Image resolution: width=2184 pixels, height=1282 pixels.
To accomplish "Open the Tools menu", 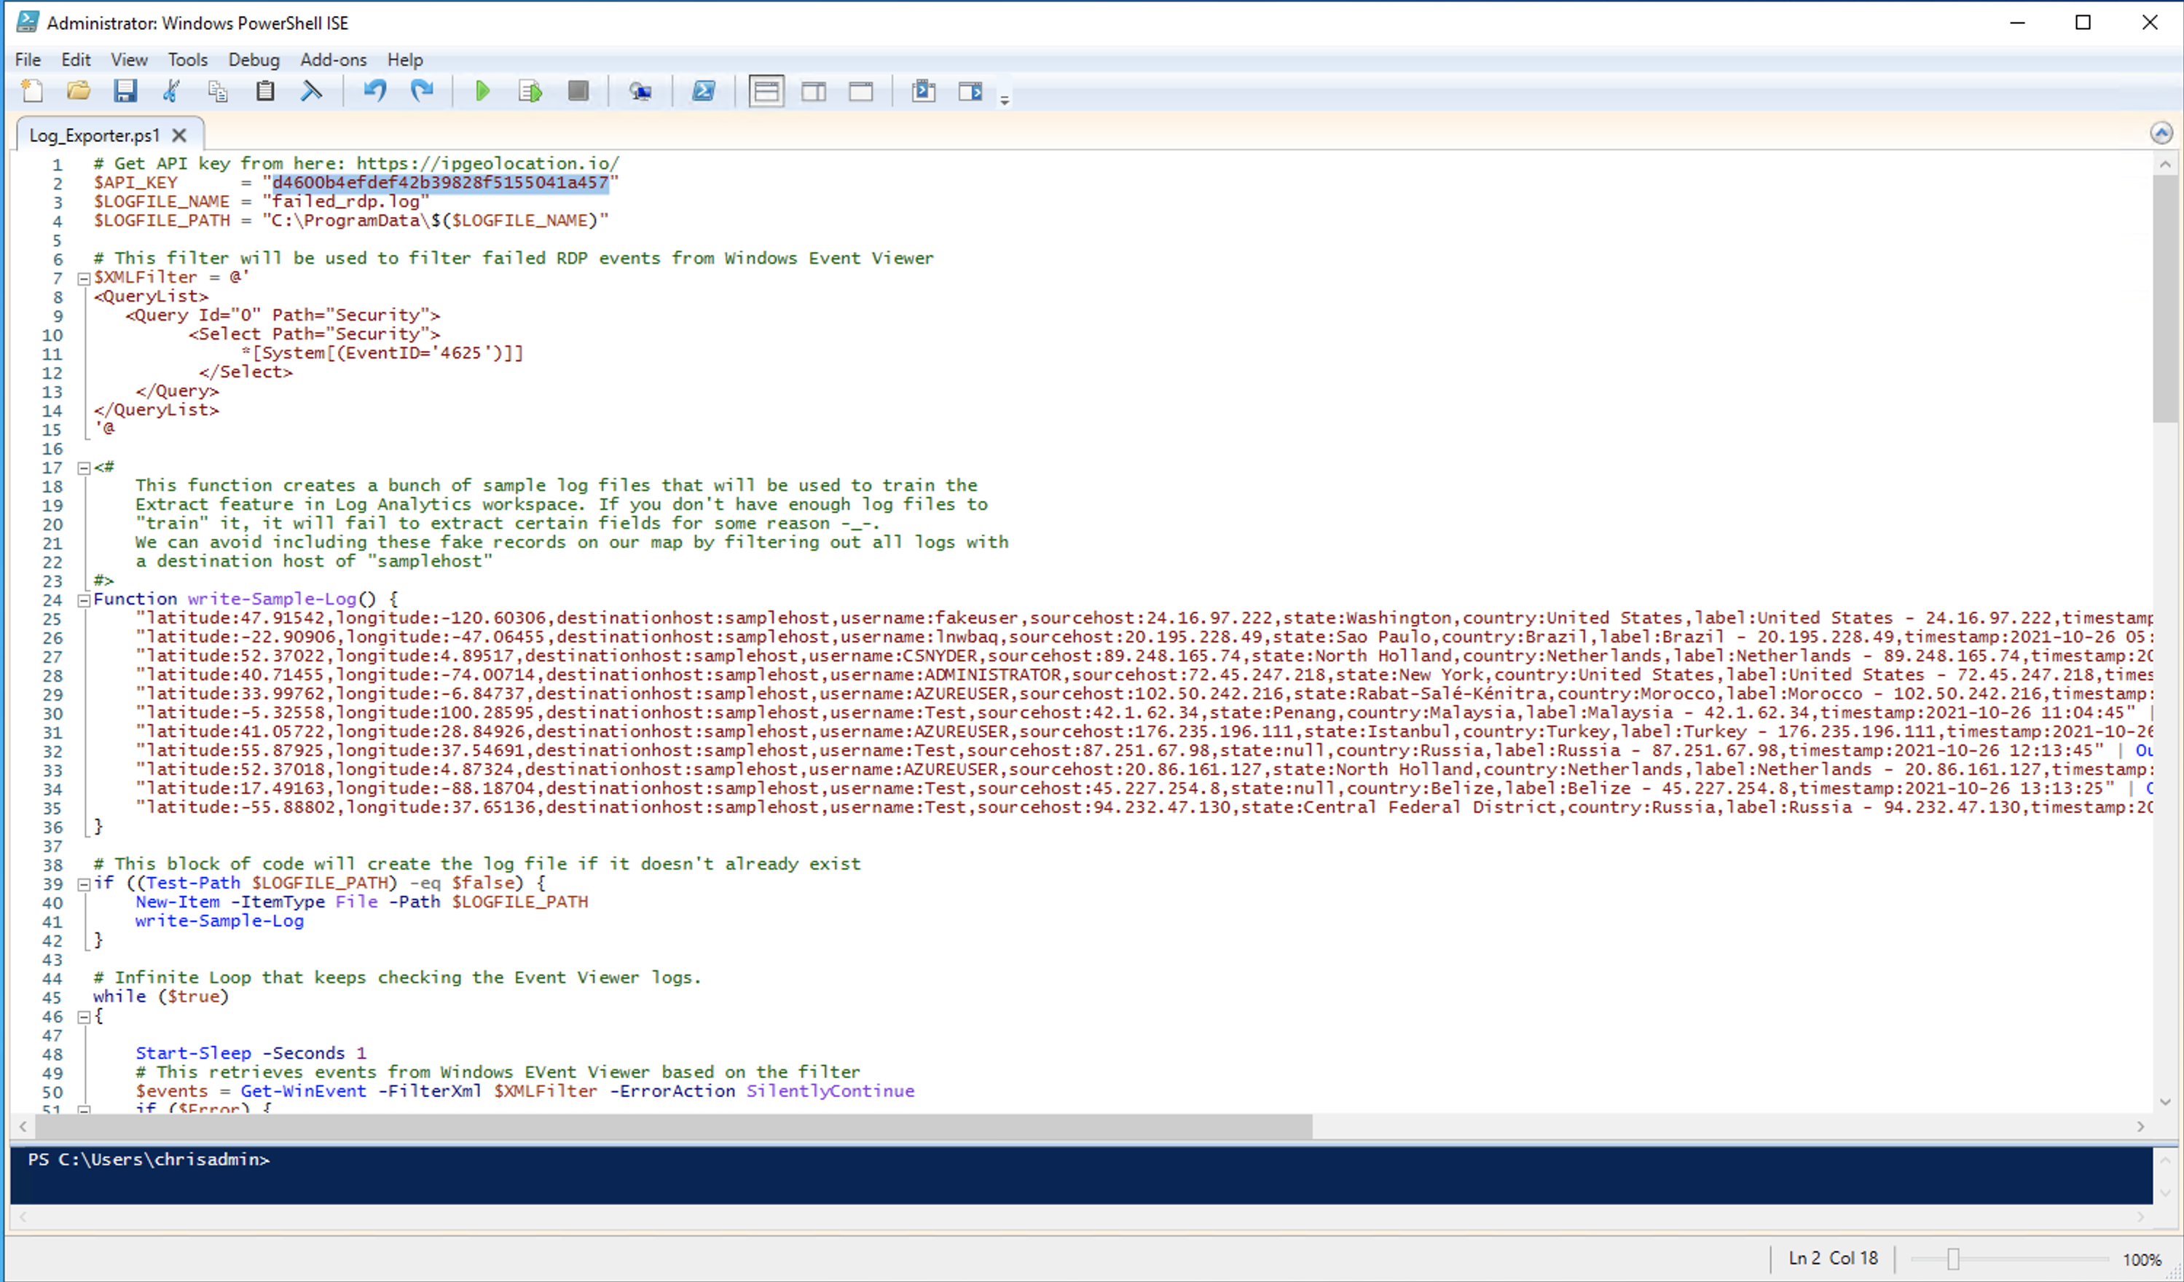I will pos(188,60).
